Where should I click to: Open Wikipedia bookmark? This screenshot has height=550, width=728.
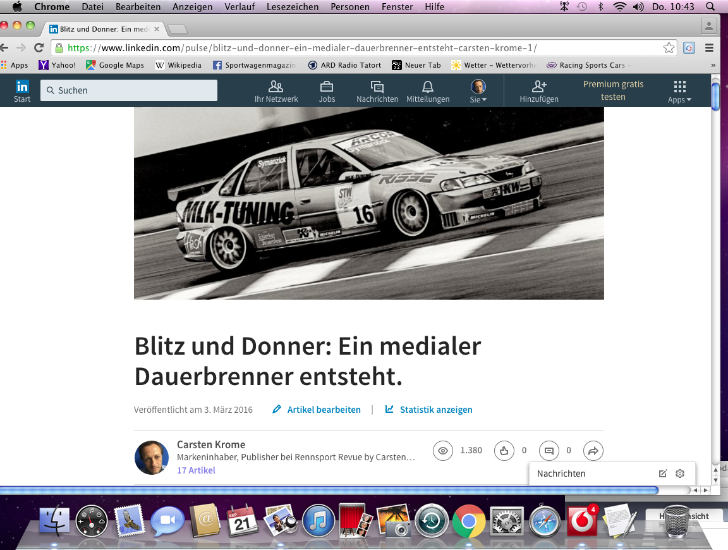click(178, 65)
